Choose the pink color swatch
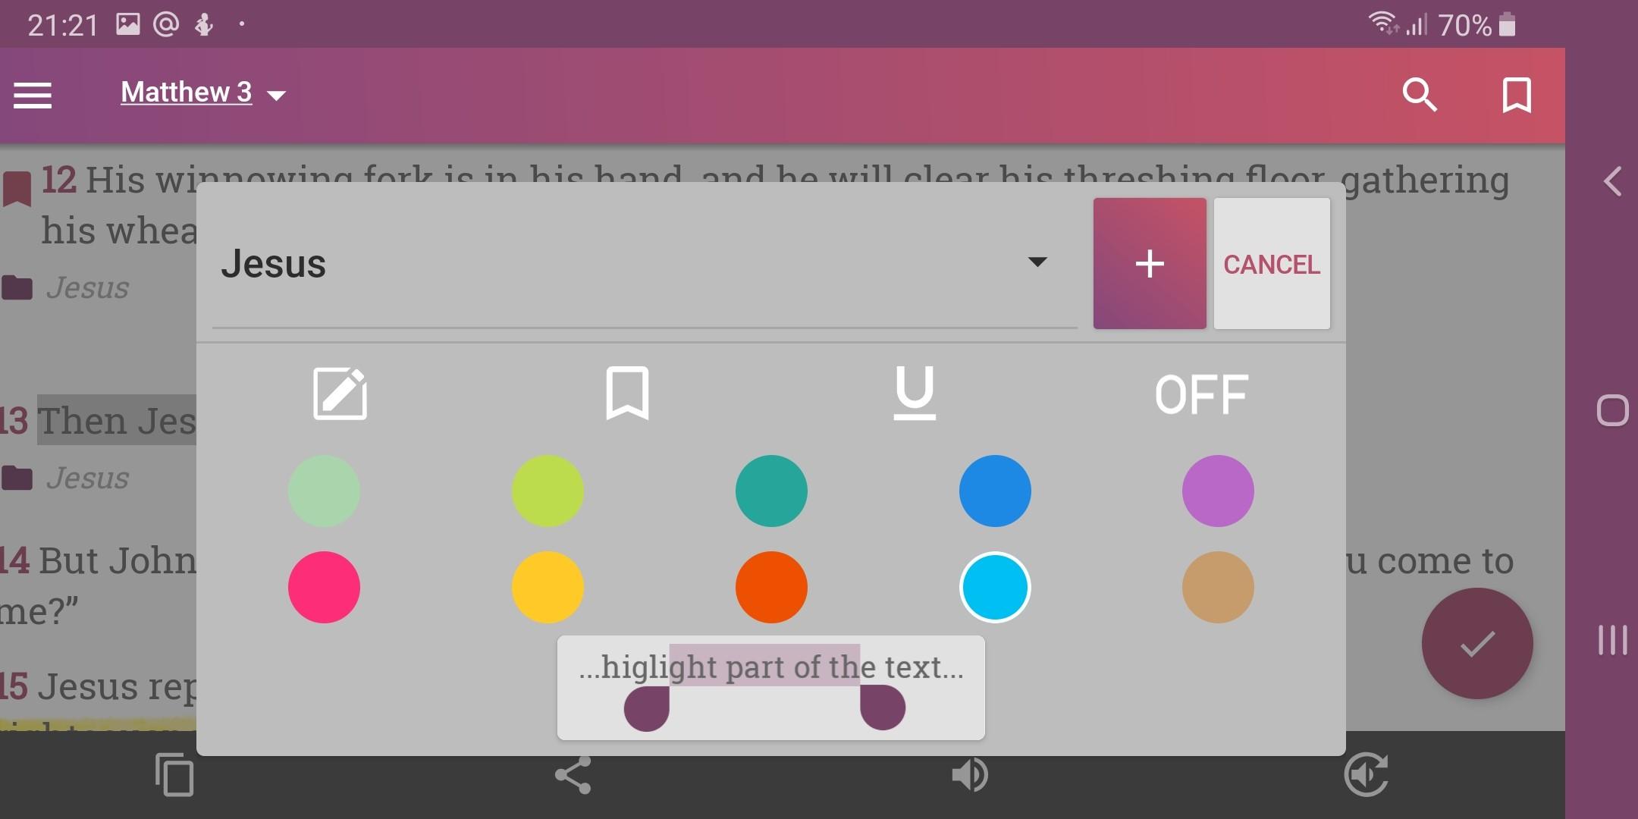 click(324, 588)
